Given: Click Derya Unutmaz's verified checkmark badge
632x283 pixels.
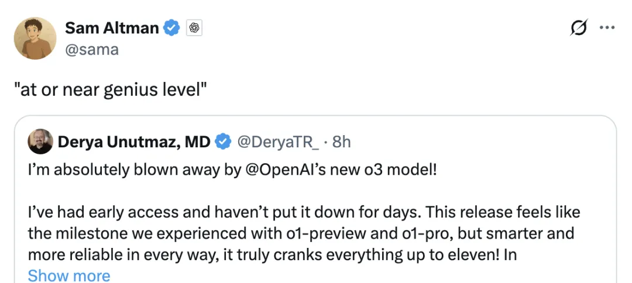Looking at the screenshot, I should (x=223, y=141).
